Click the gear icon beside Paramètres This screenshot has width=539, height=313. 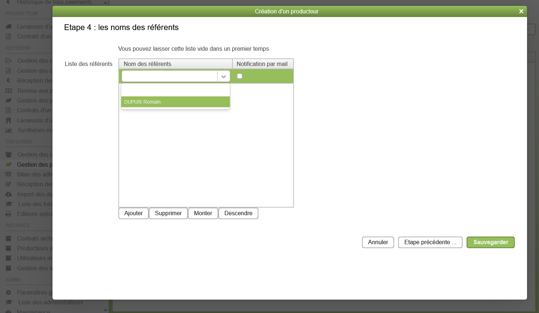(9, 292)
